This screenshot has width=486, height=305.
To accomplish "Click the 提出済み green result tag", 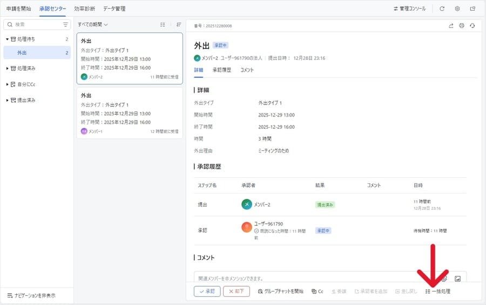I will coord(325,205).
